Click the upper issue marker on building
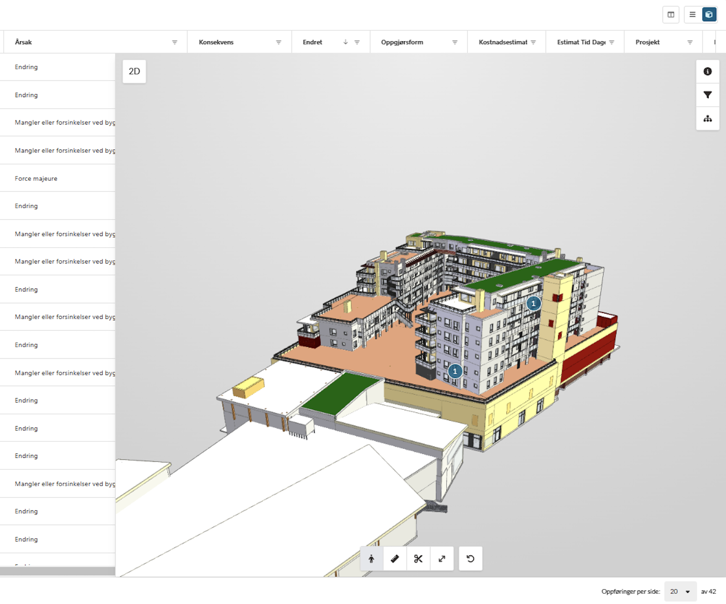The image size is (726, 604). pos(533,303)
